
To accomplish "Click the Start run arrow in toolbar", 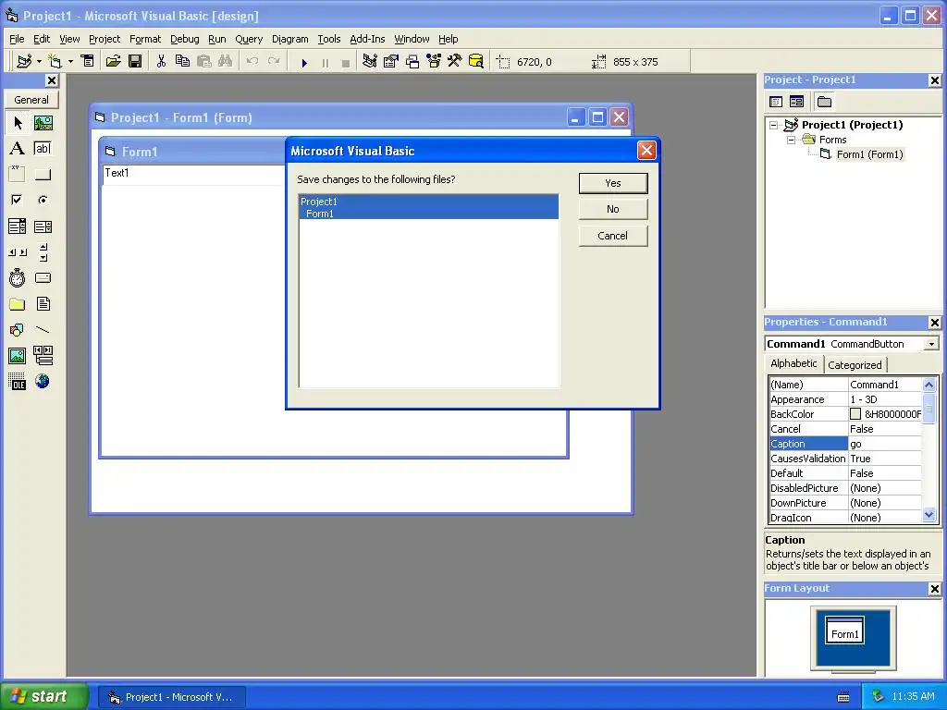I will (x=304, y=62).
